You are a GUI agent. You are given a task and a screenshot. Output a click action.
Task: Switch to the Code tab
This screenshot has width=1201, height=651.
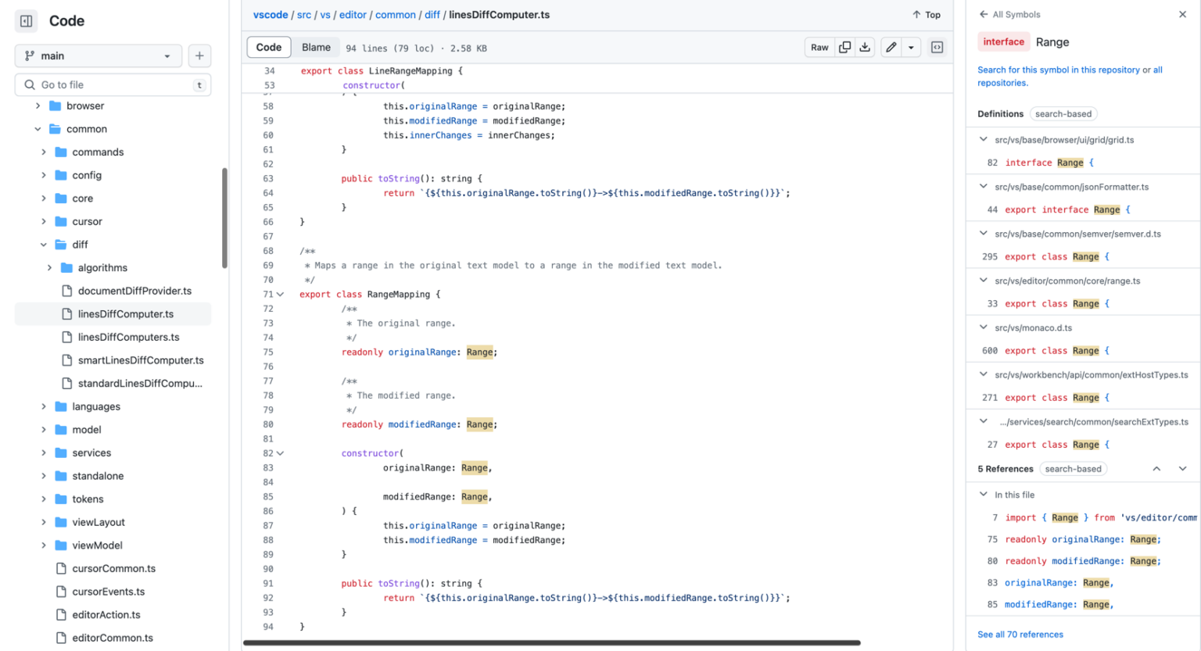pyautogui.click(x=269, y=48)
